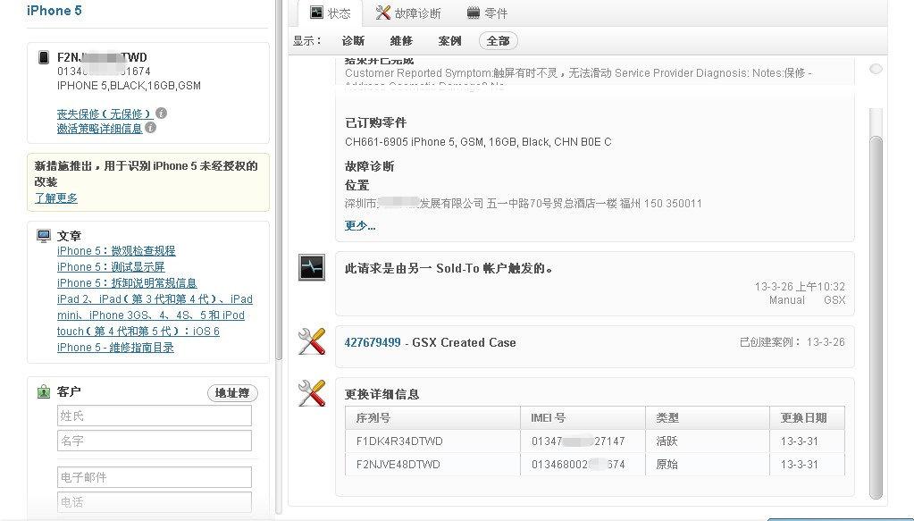Click the 故障诊断 tab wrench icon
This screenshot has width=914, height=521.
pyautogui.click(x=383, y=13)
